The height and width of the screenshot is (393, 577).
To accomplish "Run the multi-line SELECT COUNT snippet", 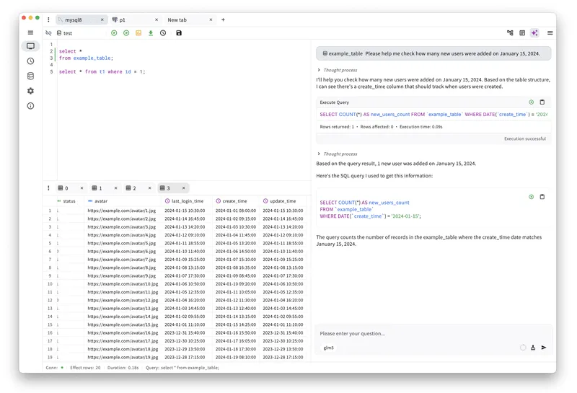I will [532, 197].
